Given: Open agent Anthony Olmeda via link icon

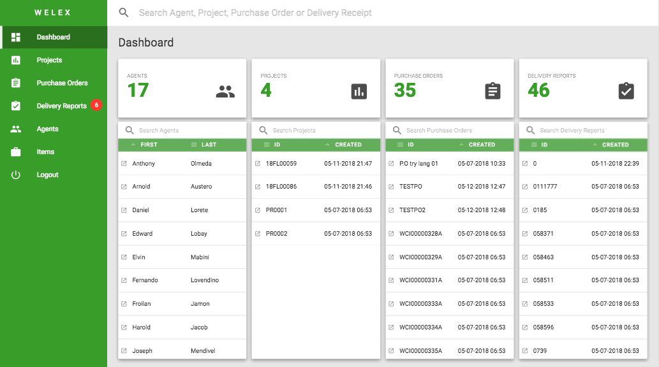Looking at the screenshot, I should pyautogui.click(x=124, y=163).
